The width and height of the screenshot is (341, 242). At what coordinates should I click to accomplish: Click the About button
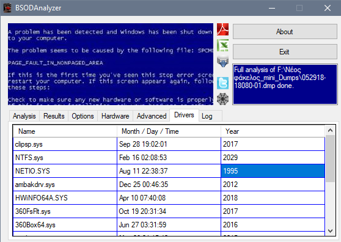click(x=285, y=32)
